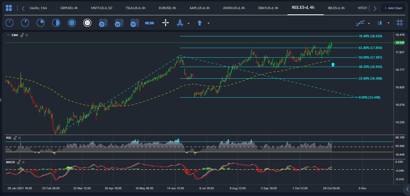Remove the EMA indicator

[x=26, y=35]
